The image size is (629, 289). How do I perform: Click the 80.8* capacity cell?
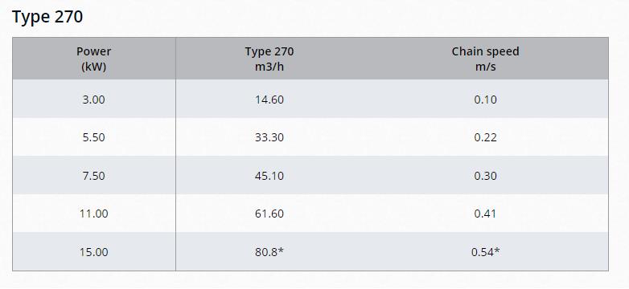coord(269,252)
